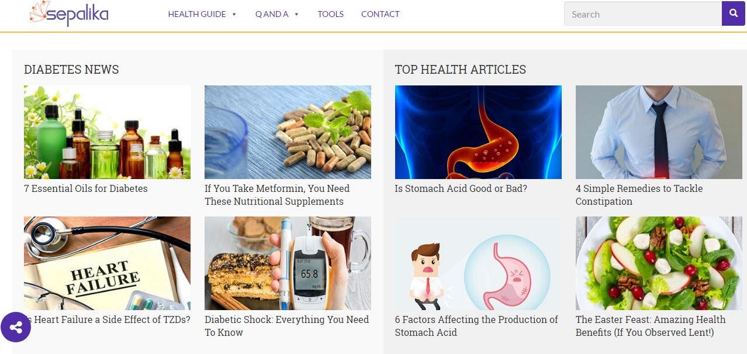Open 'Diabetic Shock: Everything You Need To Know'
The width and height of the screenshot is (747, 354).
287,326
